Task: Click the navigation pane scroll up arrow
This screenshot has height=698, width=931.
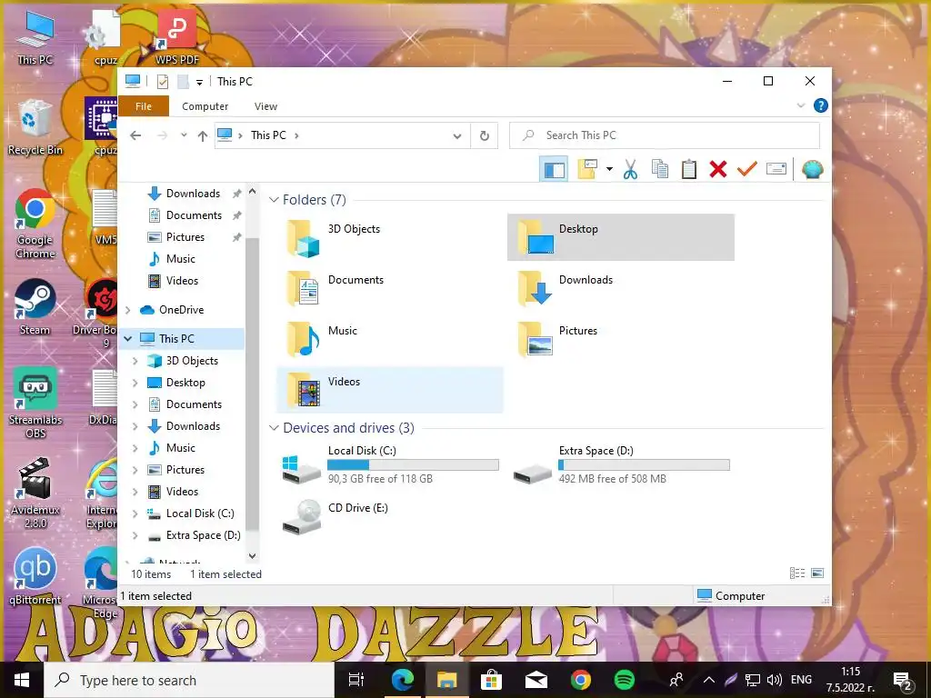Action: click(x=253, y=191)
